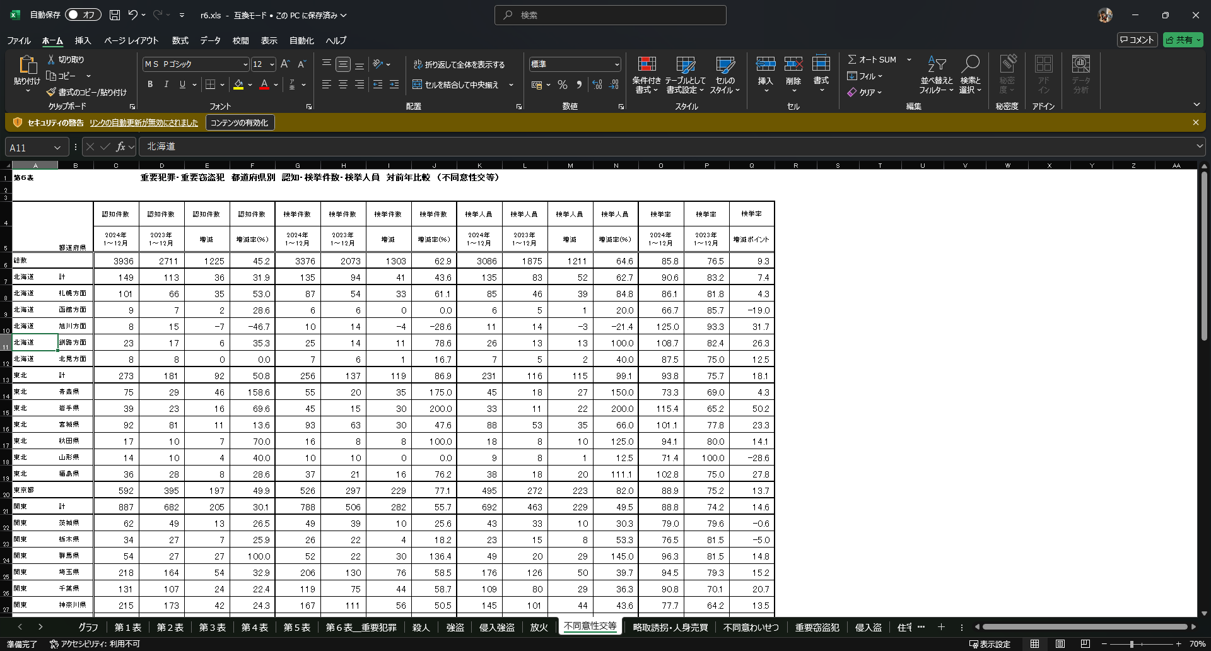The width and height of the screenshot is (1211, 651).
Task: Click the Format Painter brush icon
Action: [x=51, y=92]
